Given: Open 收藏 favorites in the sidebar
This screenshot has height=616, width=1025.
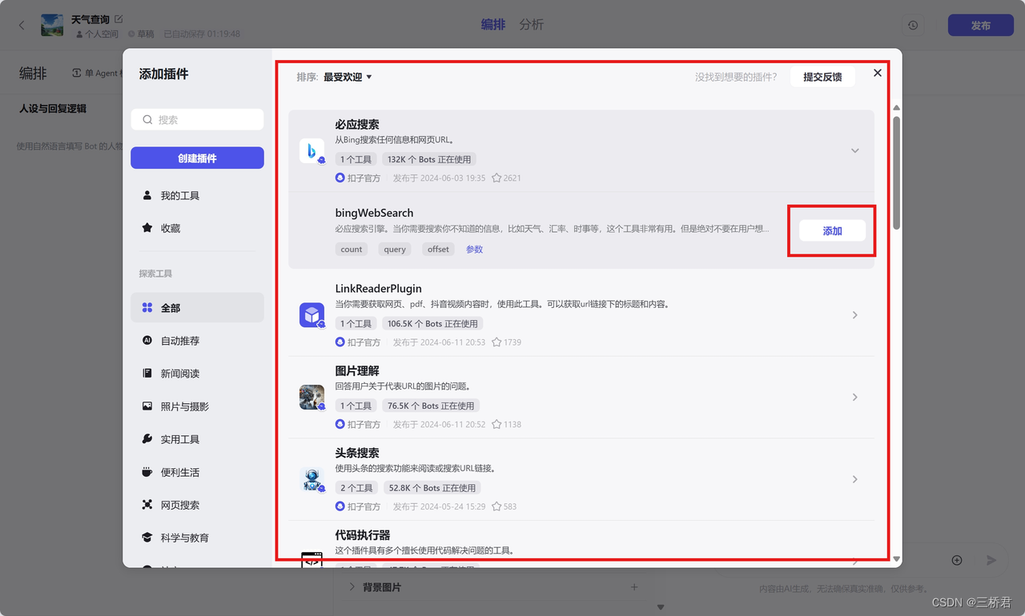Looking at the screenshot, I should coord(197,228).
